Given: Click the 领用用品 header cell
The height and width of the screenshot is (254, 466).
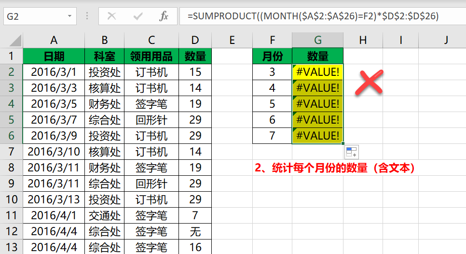Looking at the screenshot, I should (151, 56).
